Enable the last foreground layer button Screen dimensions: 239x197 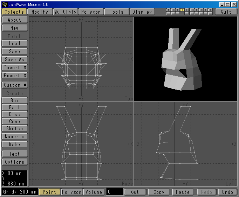pos(210,10)
